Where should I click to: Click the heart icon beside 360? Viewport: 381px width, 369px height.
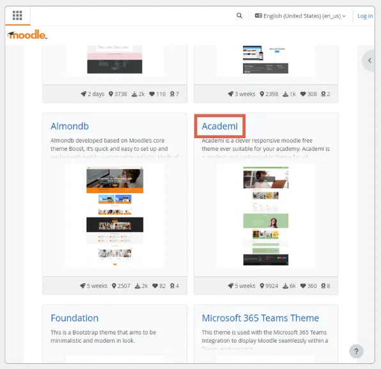[x=303, y=286]
